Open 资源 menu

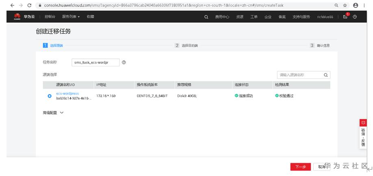[240, 17]
